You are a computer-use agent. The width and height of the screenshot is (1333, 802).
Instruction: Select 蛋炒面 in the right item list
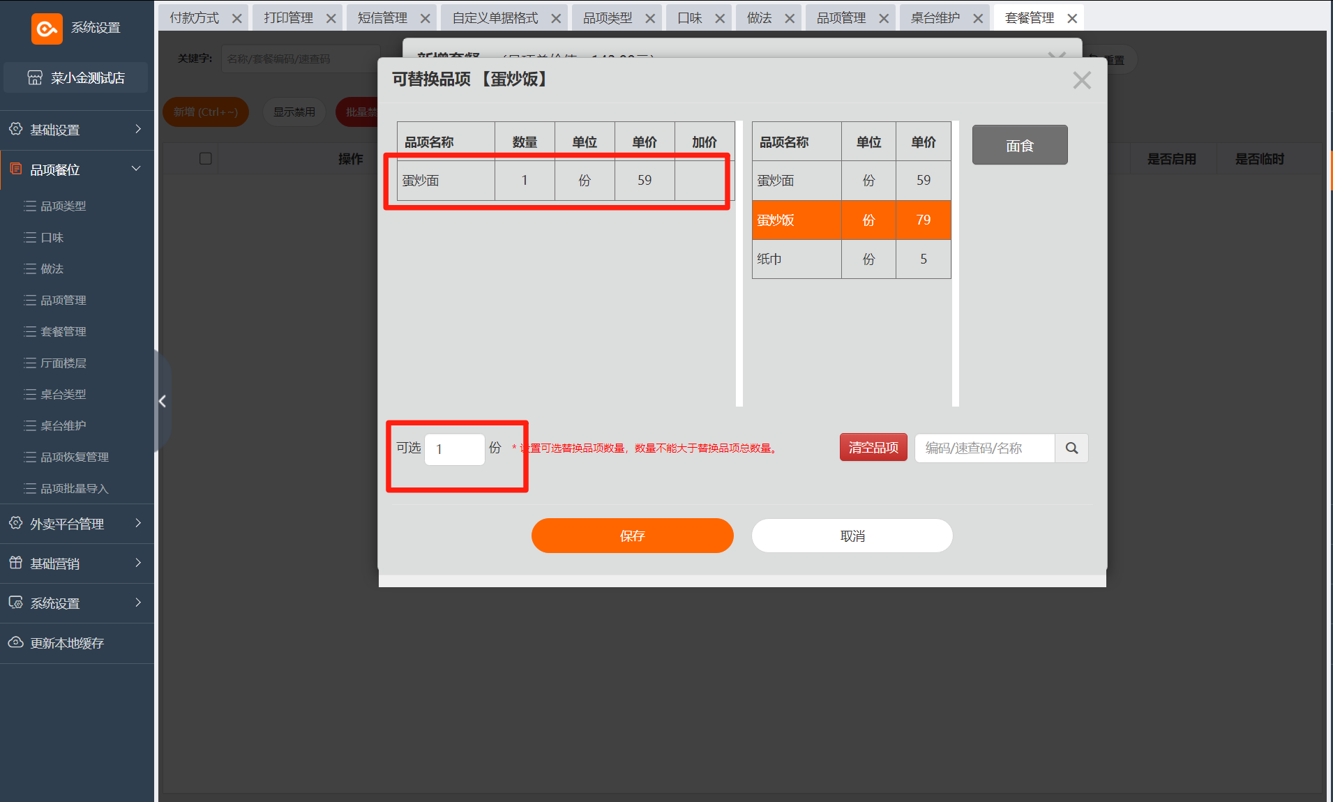[x=852, y=181]
